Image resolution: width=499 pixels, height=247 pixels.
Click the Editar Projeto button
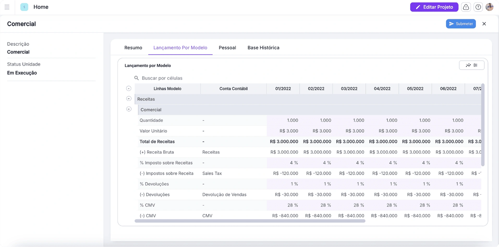pyautogui.click(x=434, y=7)
